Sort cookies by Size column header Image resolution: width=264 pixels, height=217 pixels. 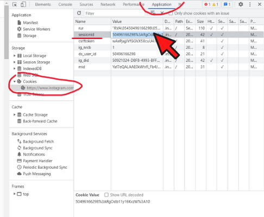point(200,21)
